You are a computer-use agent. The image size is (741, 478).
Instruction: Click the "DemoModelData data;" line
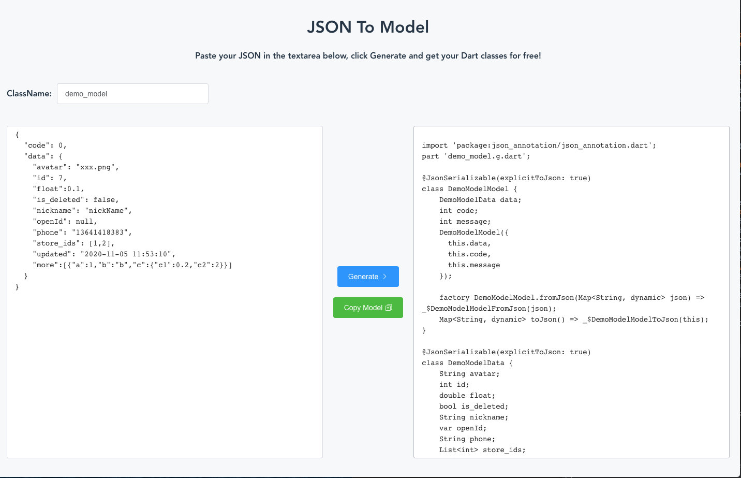(x=480, y=200)
